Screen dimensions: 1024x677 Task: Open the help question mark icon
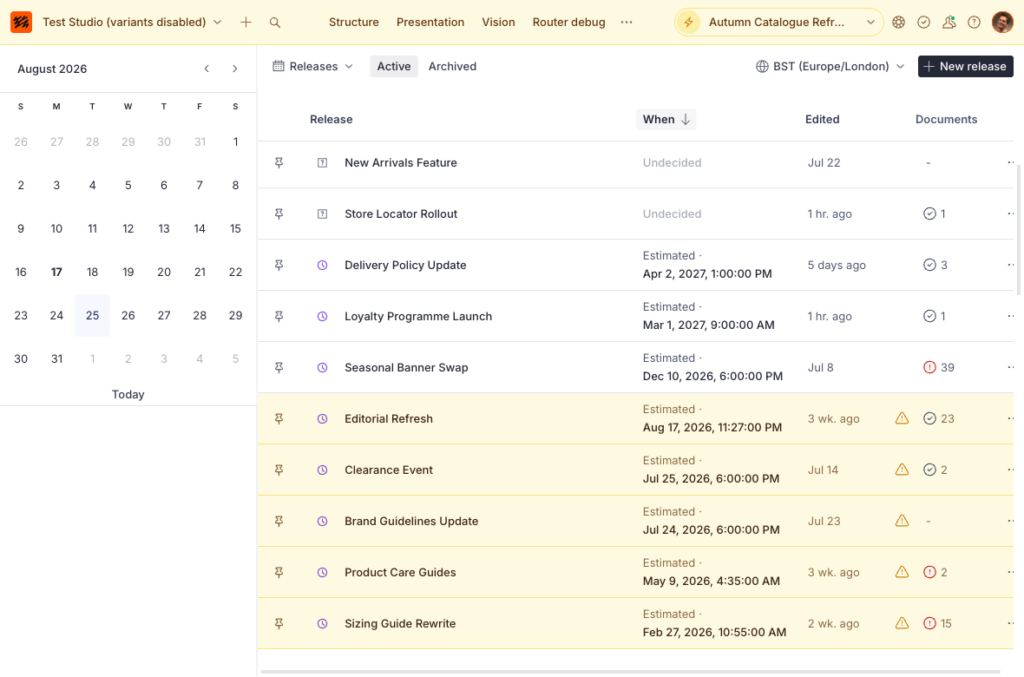point(974,23)
